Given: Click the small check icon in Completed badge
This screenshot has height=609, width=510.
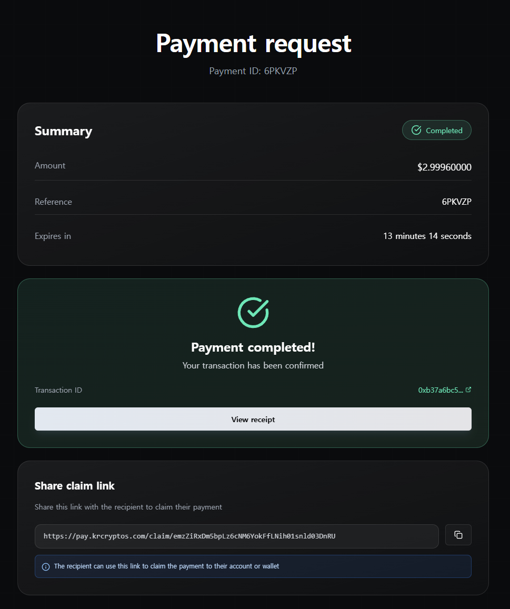Looking at the screenshot, I should click(416, 130).
